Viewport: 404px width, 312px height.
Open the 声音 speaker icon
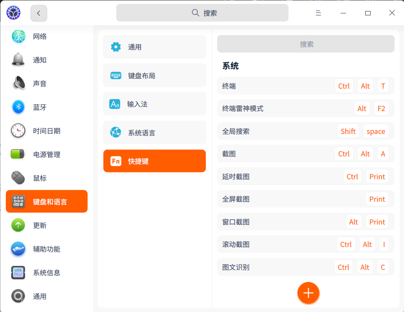click(x=18, y=84)
